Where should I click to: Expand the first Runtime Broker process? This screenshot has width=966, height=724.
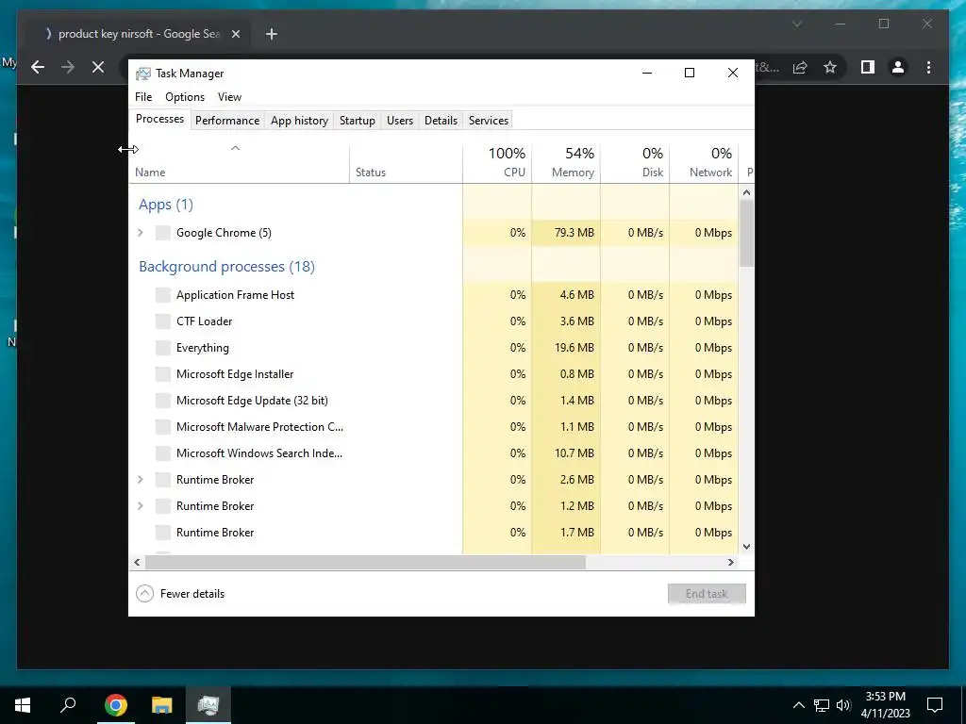pos(141,480)
